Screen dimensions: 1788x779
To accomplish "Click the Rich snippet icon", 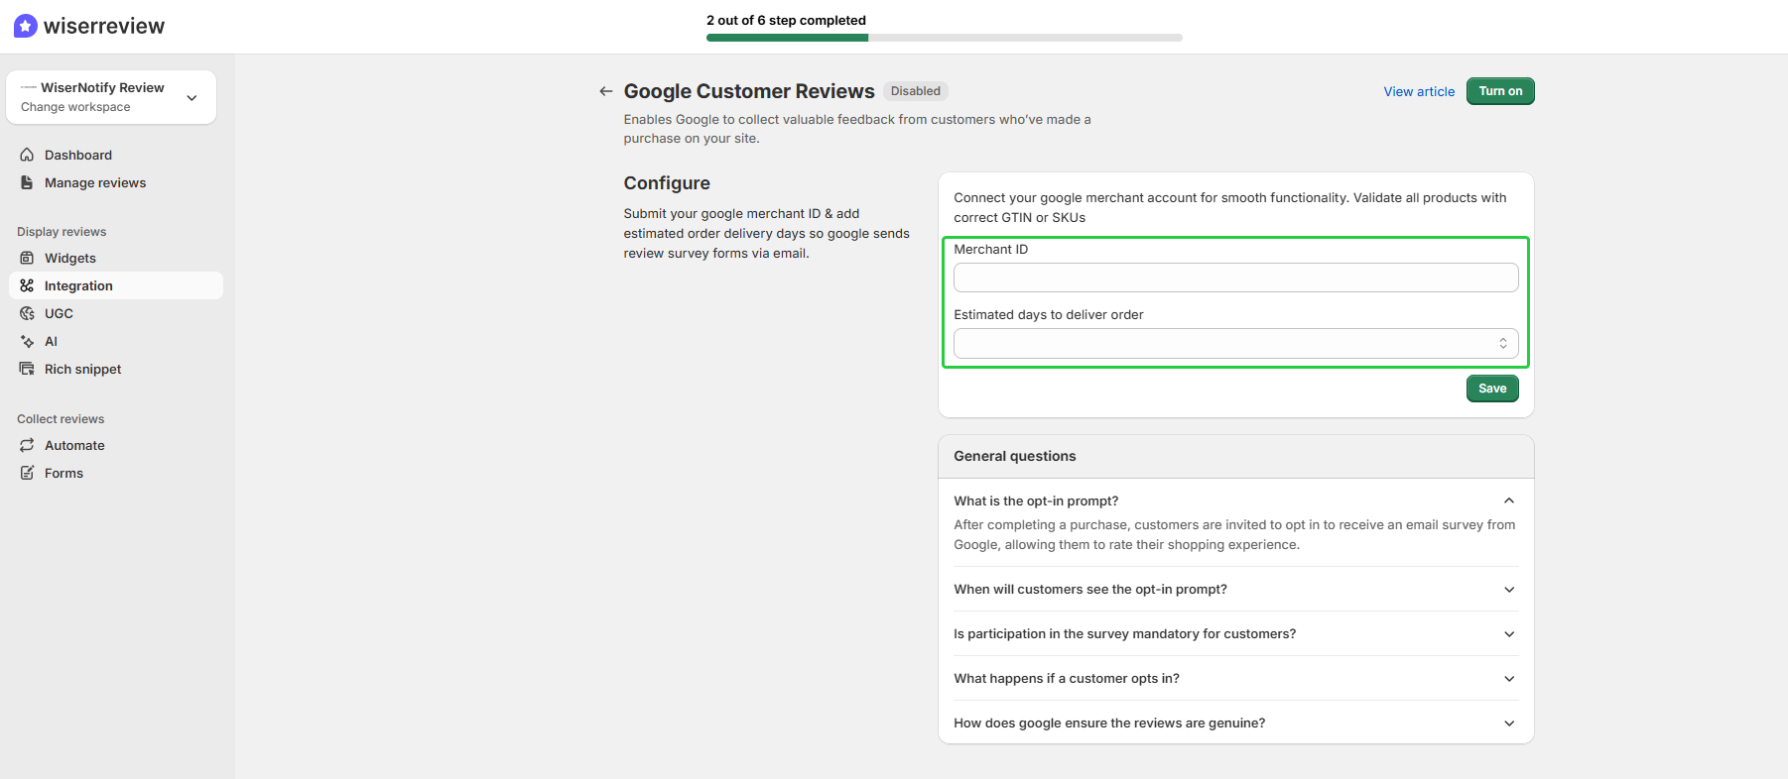I will (27, 369).
